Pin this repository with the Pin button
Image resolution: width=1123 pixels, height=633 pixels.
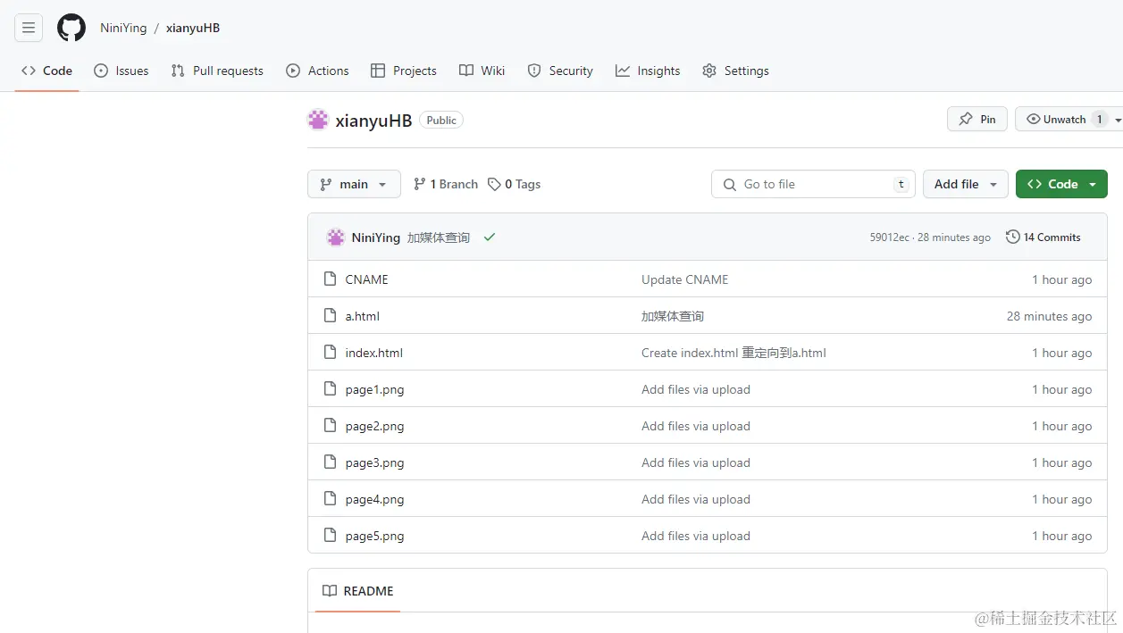click(x=977, y=119)
